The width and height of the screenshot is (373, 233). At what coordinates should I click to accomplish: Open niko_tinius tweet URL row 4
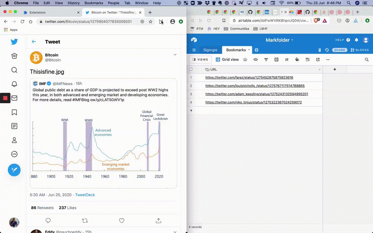pos(254,102)
